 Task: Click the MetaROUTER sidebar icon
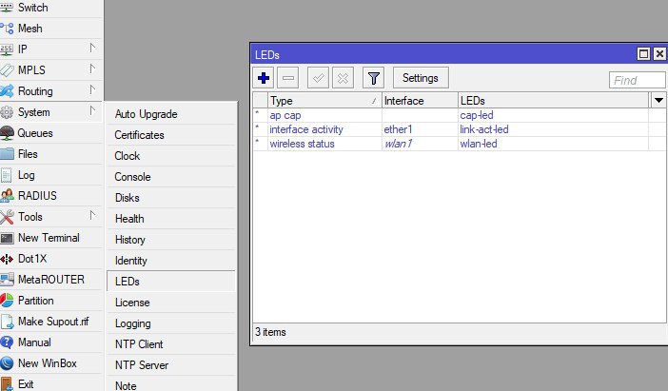pyautogui.click(x=7, y=280)
